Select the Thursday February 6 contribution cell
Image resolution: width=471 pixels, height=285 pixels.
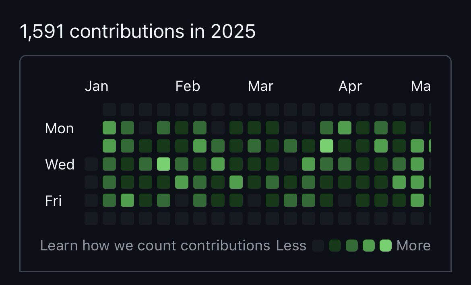[x=182, y=182]
